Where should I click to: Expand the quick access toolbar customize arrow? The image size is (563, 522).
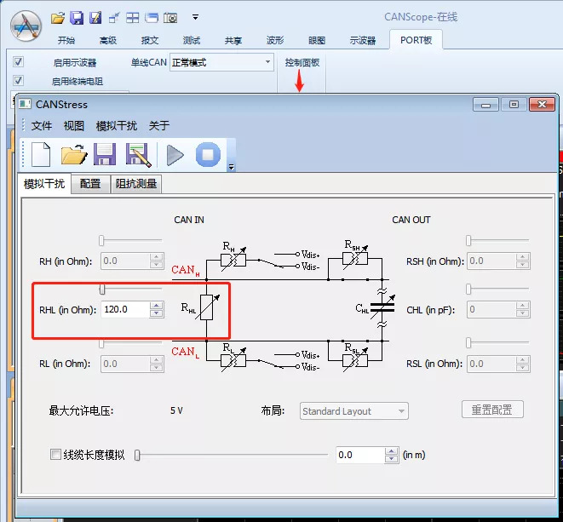pyautogui.click(x=195, y=17)
